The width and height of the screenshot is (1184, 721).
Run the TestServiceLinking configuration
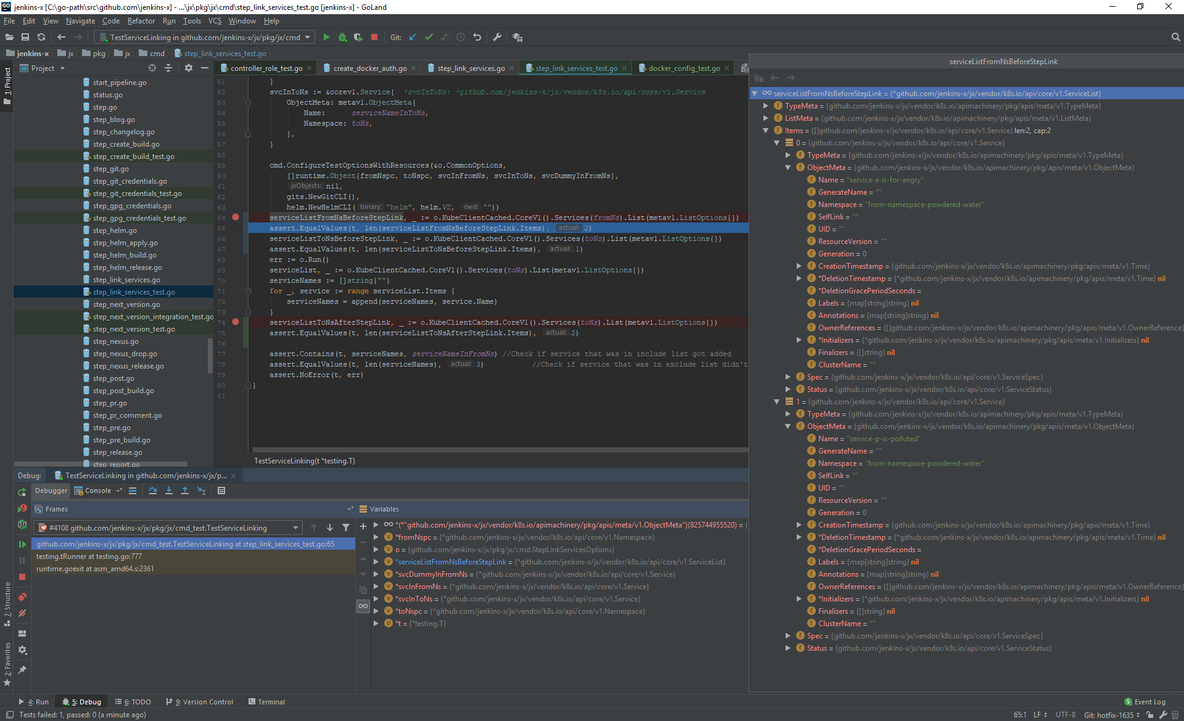click(x=326, y=38)
